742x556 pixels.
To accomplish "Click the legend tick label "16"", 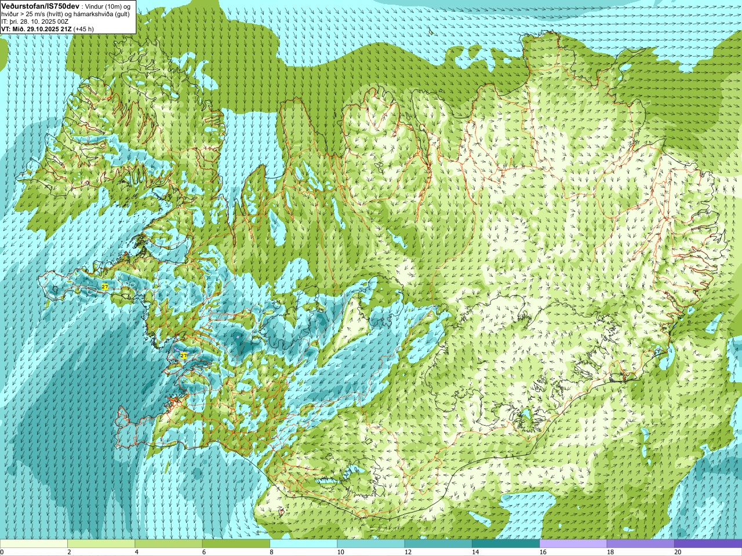I will pyautogui.click(x=543, y=553).
